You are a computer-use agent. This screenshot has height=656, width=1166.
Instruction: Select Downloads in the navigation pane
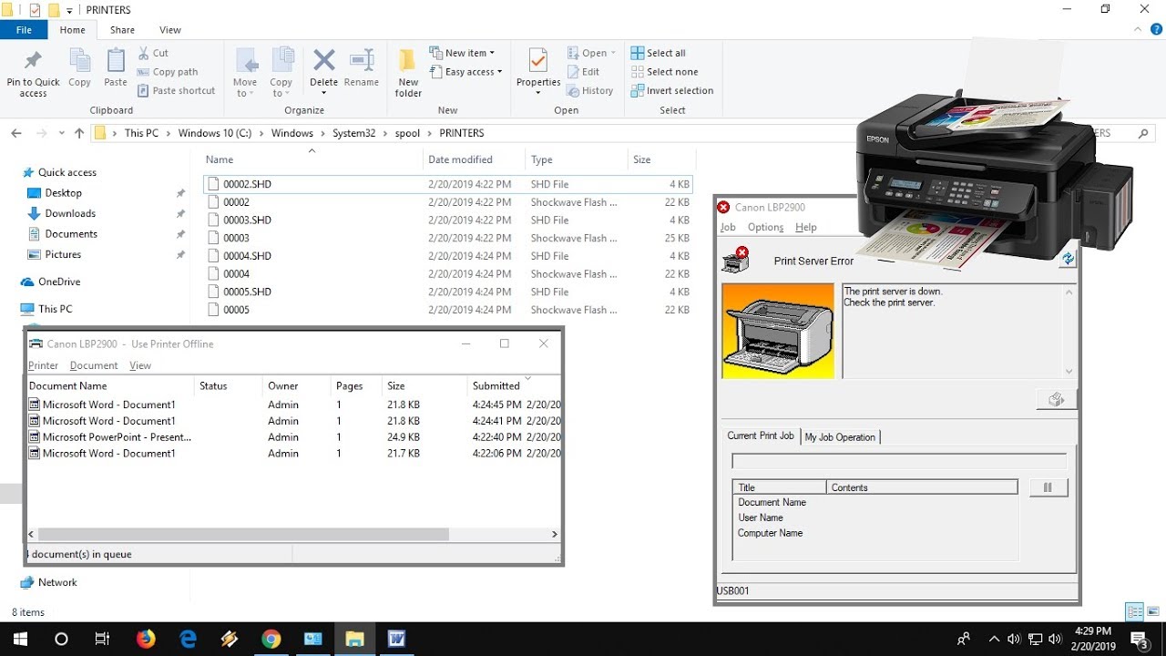point(70,213)
